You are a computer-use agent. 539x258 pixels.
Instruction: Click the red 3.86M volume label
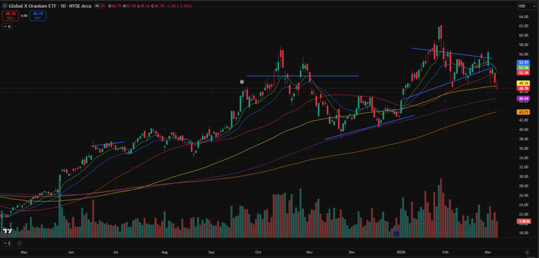coord(523,222)
